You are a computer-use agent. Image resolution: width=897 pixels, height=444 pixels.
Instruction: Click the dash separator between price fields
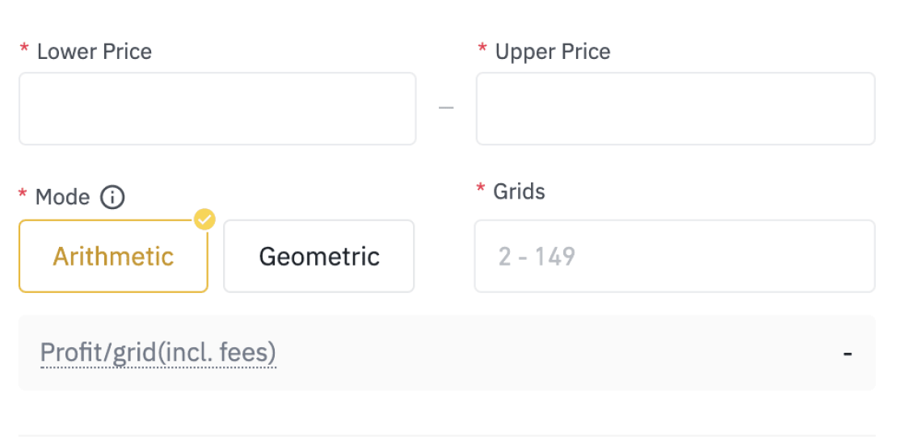point(446,107)
